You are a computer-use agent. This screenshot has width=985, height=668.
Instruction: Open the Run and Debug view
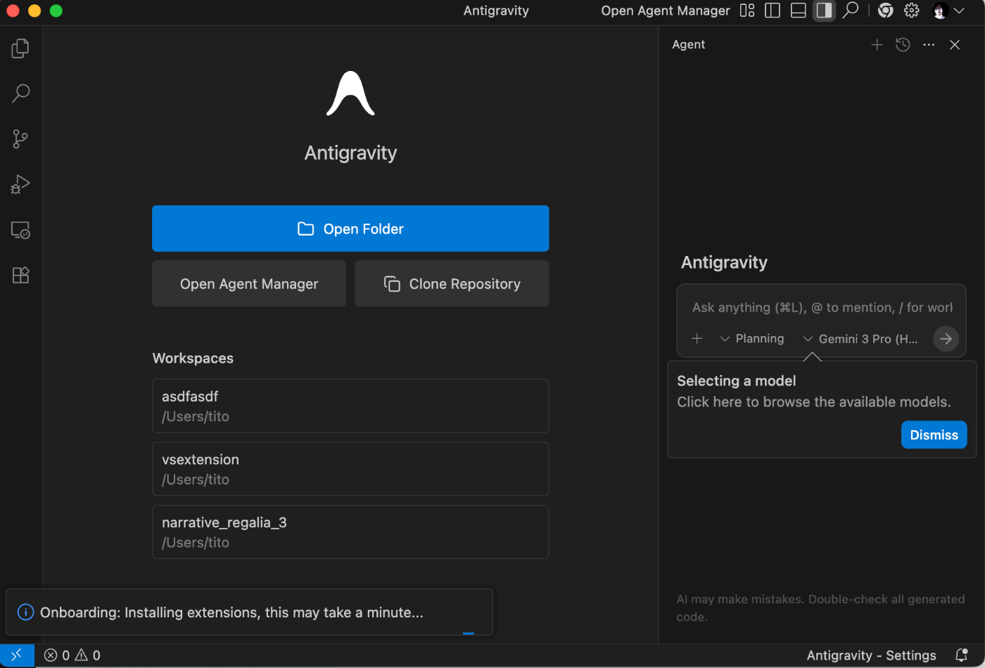point(20,185)
